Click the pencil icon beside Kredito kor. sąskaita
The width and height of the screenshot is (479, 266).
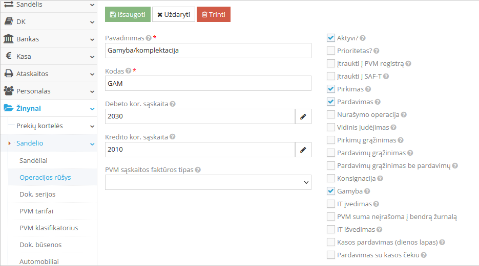(303, 150)
